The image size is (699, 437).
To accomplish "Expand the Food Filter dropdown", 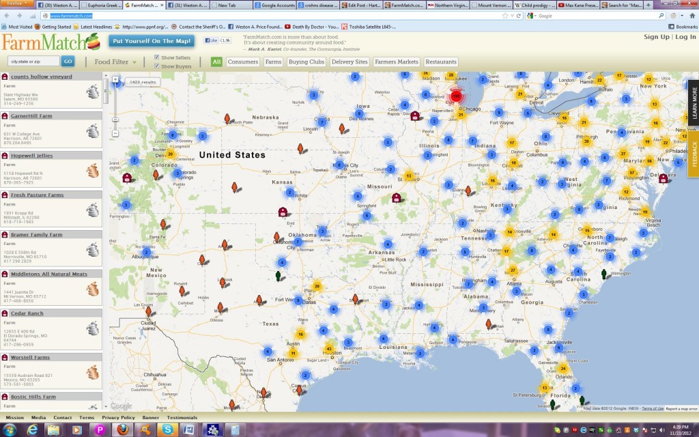I will coord(115,61).
